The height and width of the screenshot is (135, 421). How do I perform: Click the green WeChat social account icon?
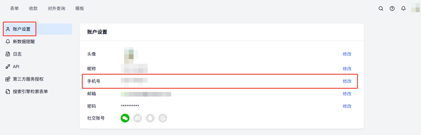[x=125, y=118]
